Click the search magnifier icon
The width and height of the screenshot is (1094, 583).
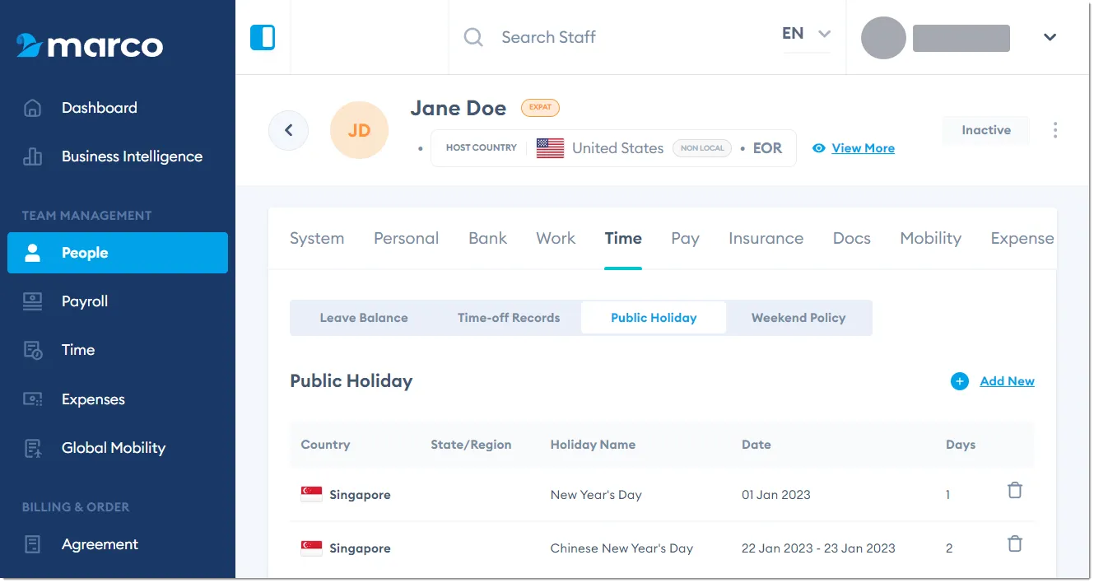[x=473, y=37]
